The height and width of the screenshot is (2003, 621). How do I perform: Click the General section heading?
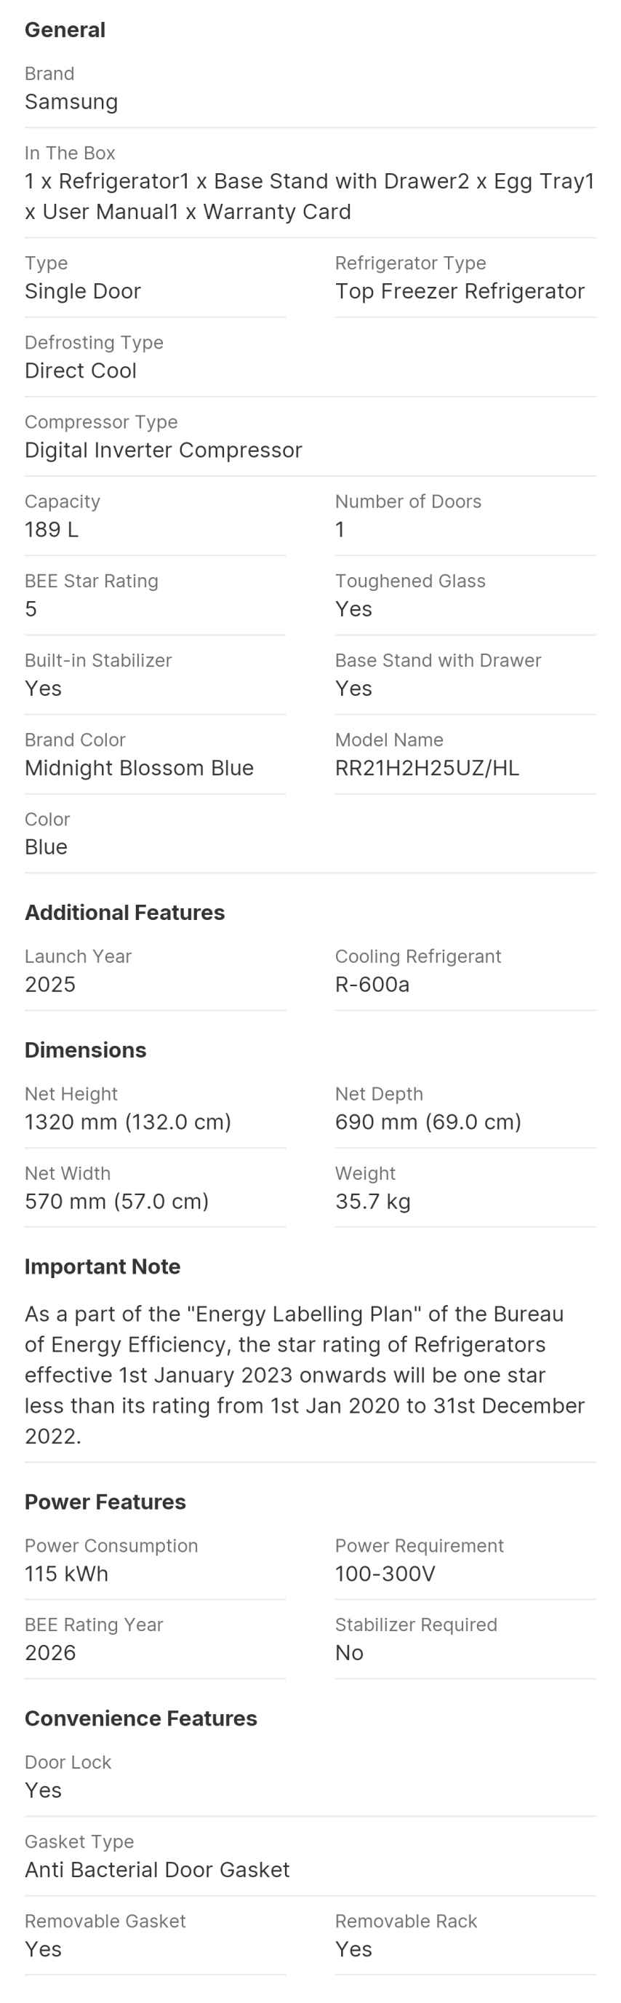point(65,30)
